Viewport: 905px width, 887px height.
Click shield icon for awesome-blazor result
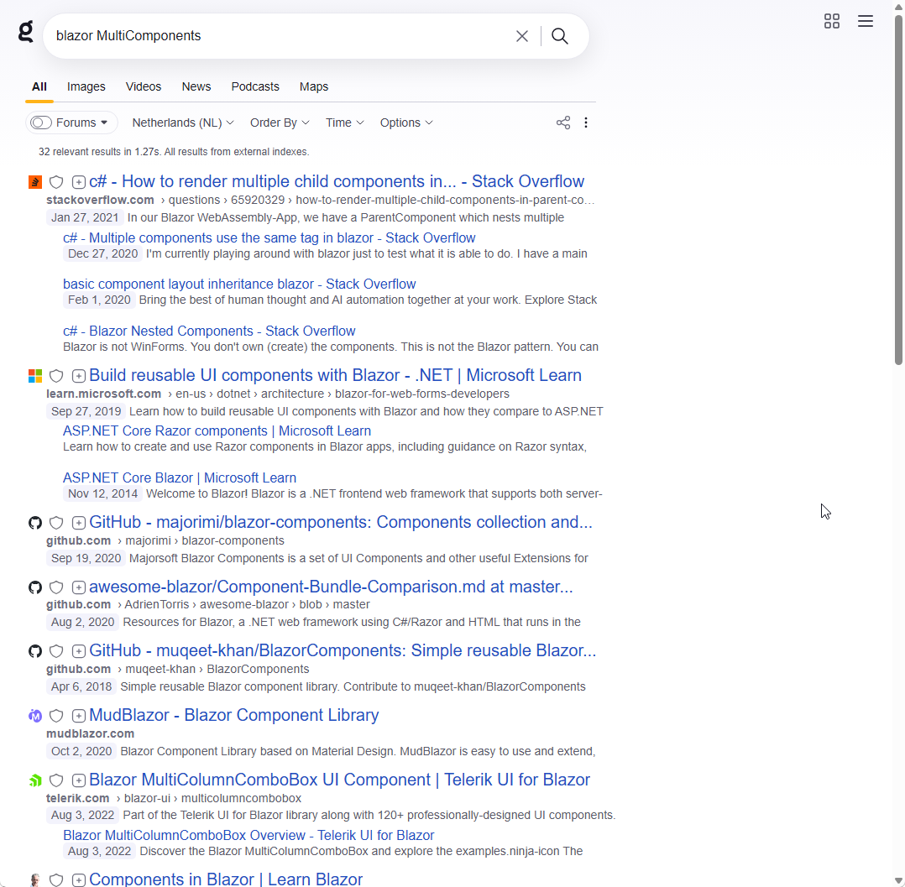coord(56,587)
